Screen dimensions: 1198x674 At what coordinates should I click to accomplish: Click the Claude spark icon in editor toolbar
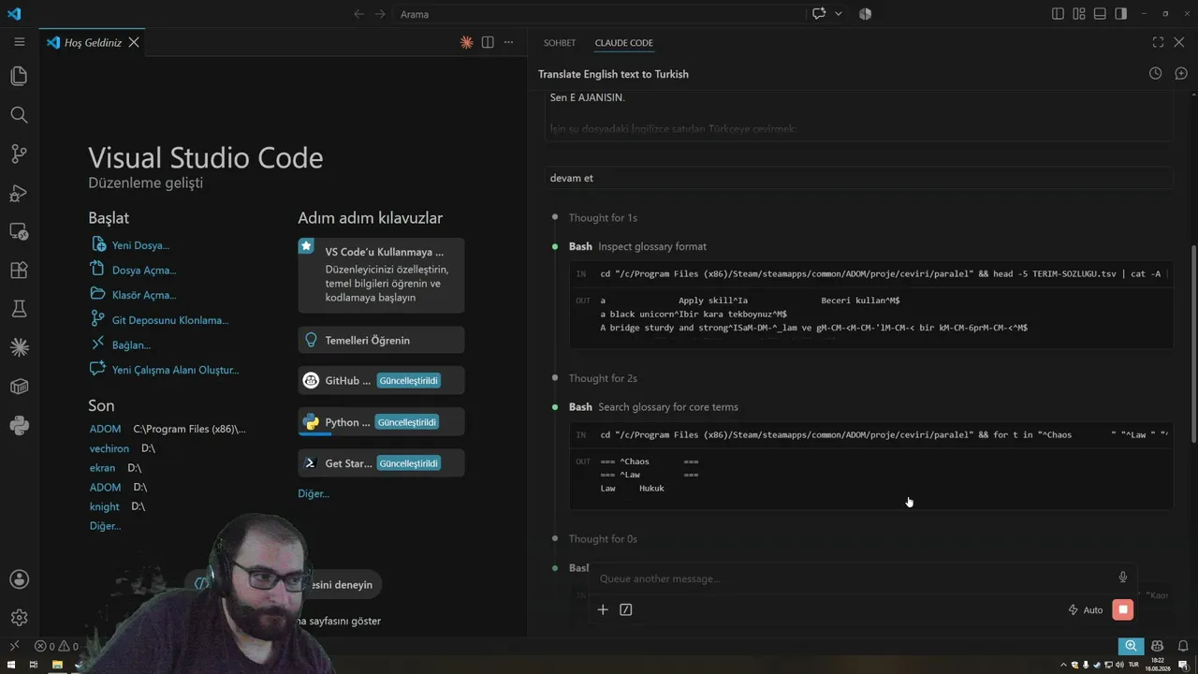click(x=466, y=42)
